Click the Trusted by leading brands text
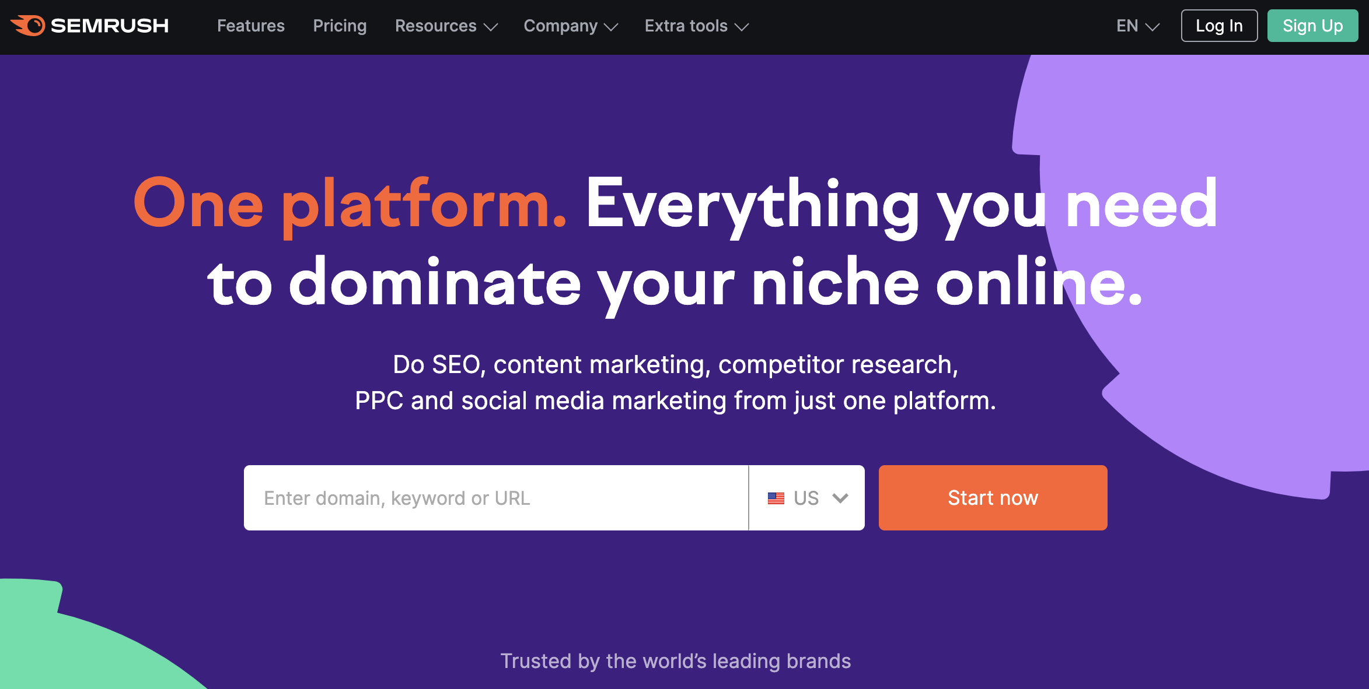 676,661
